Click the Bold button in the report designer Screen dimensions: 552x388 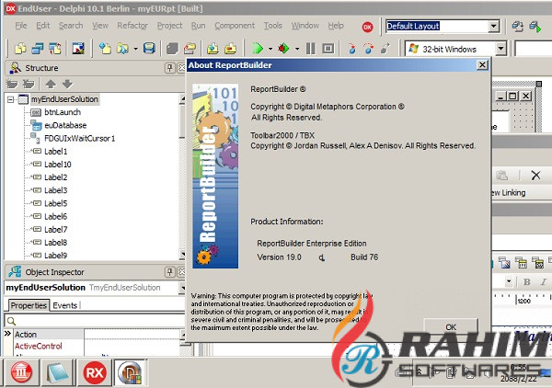tap(526, 282)
